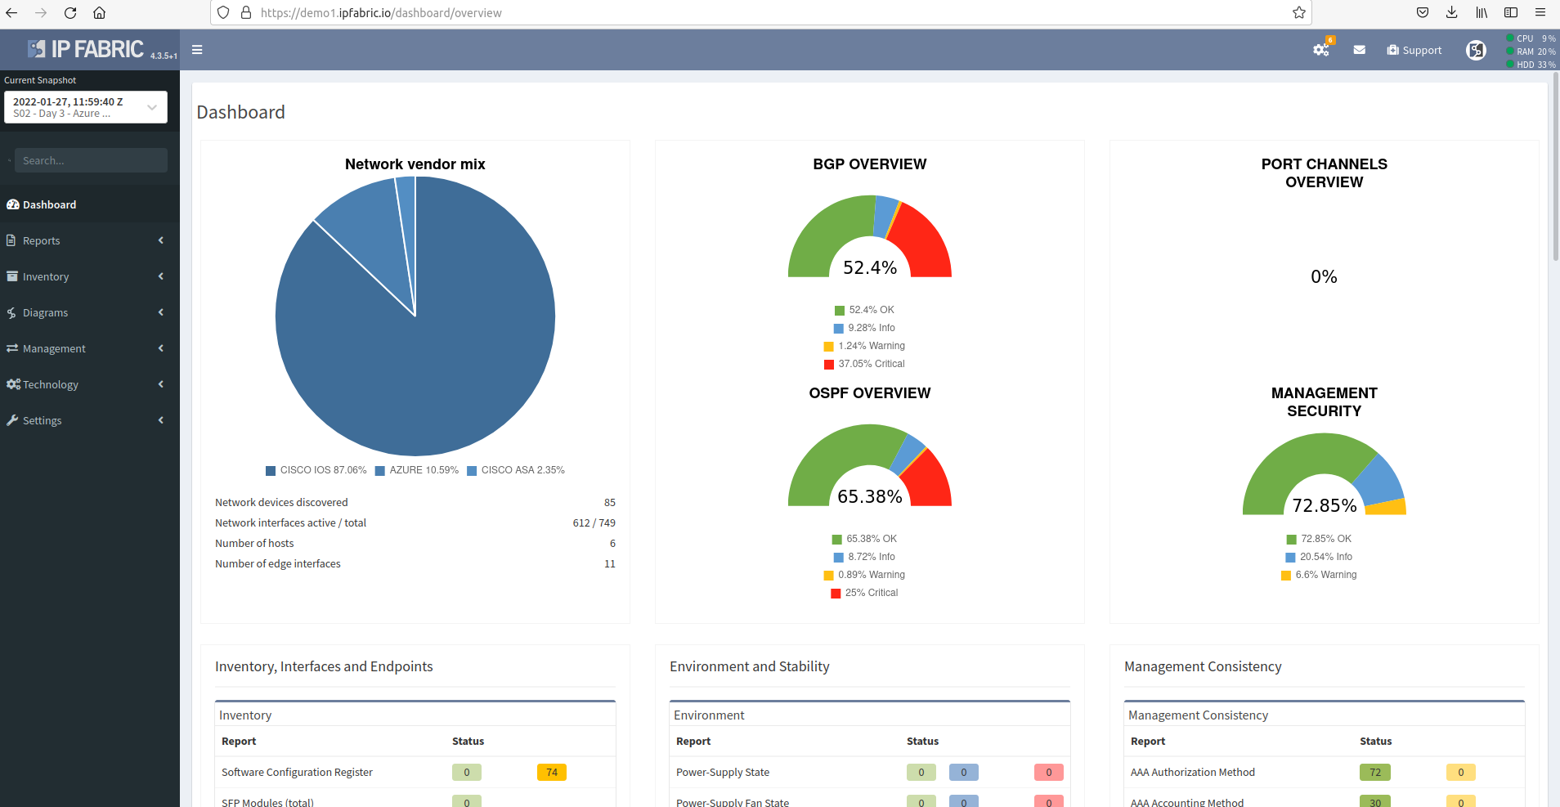Bookmark this page with the star icon

[x=1298, y=12]
